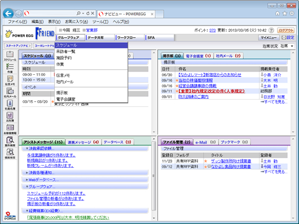Open the 社員名簿 sidebar icon
The height and width of the screenshot is (224, 299).
pos(10,105)
